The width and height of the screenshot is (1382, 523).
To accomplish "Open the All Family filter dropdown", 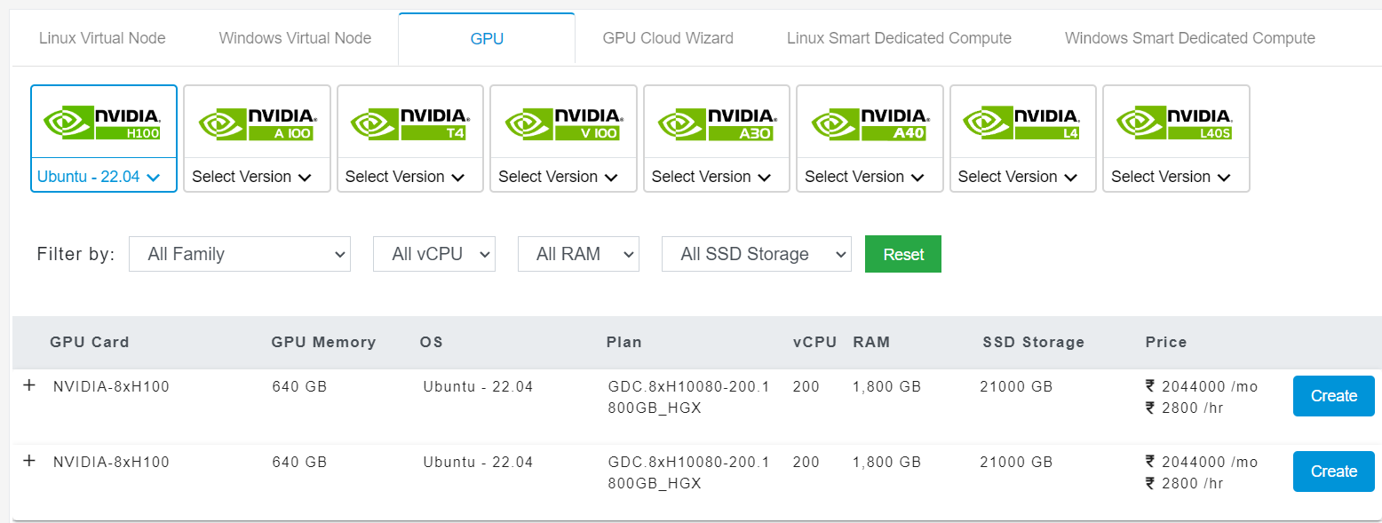I will 240,254.
